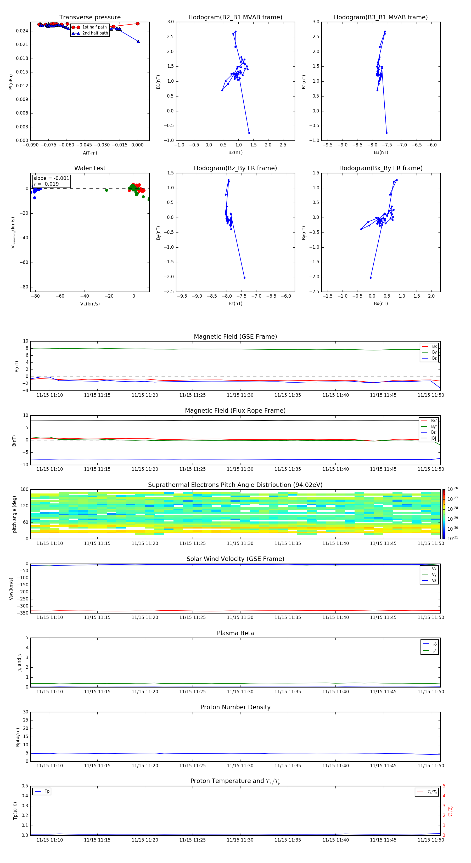Image resolution: width=471 pixels, height=863 pixels.
Task: Click the "Proton Temperature and Te/Tp" title
Action: tap(235, 781)
